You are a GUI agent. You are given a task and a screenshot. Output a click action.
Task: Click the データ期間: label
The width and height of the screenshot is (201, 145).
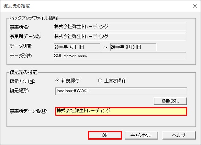click(21, 46)
